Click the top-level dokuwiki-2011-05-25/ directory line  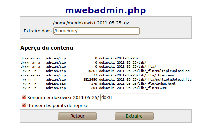coord(80,58)
